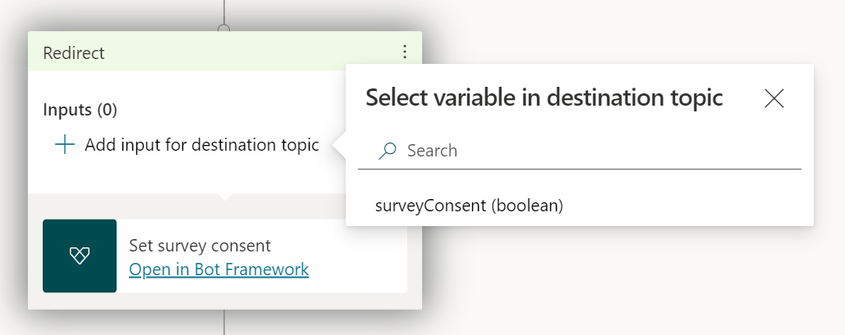
Task: Click the popup's left pointer arrow
Action: tap(338, 146)
